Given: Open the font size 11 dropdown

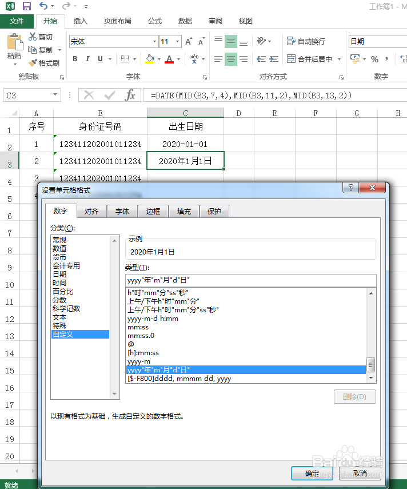Looking at the screenshot, I should (177, 42).
